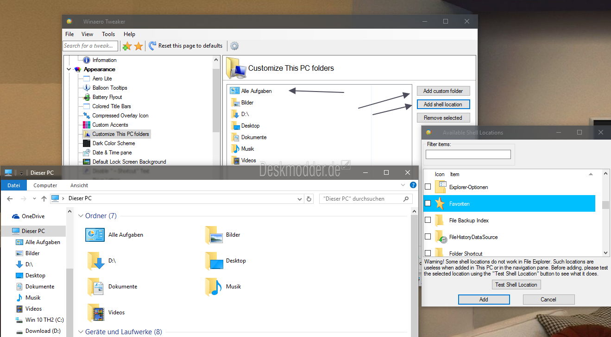Click the Explorer back arrow

pos(10,199)
